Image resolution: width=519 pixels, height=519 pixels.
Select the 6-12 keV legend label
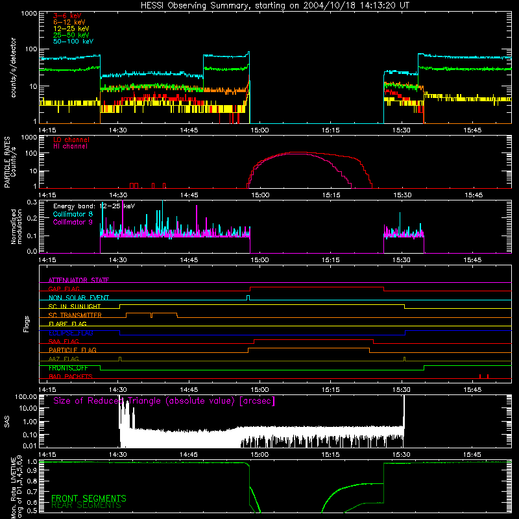point(69,22)
